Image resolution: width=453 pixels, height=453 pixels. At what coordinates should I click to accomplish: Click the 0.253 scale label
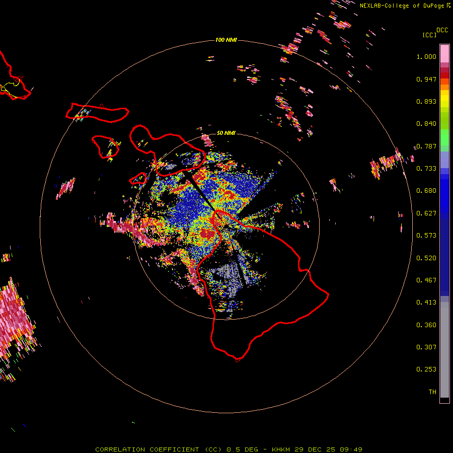tap(426, 369)
